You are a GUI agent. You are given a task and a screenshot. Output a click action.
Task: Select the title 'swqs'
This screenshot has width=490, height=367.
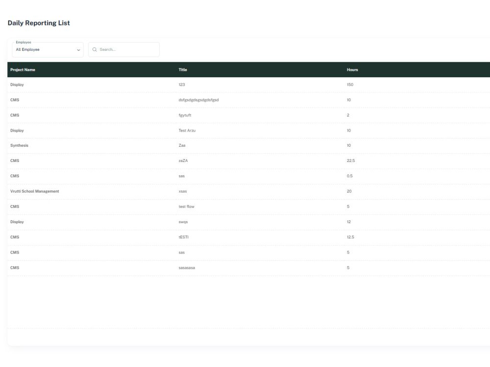[183, 222]
